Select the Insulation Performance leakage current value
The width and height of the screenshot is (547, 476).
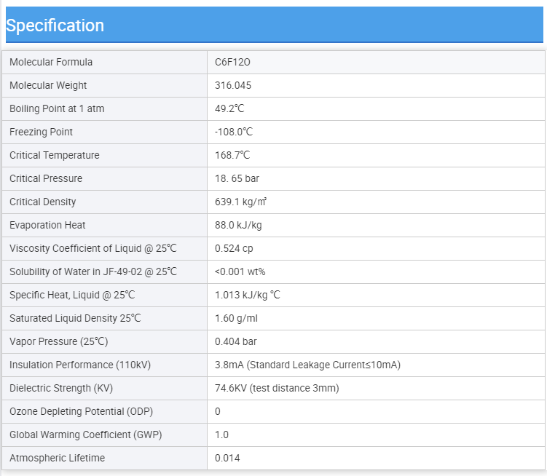coord(307,365)
